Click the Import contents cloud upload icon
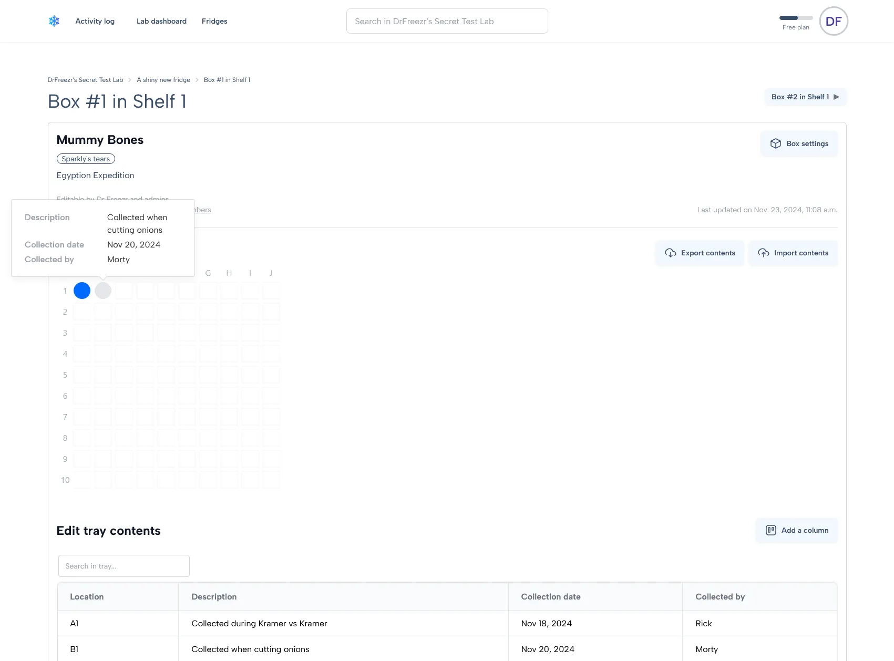Screen dimensions: 894x661 tap(764, 253)
